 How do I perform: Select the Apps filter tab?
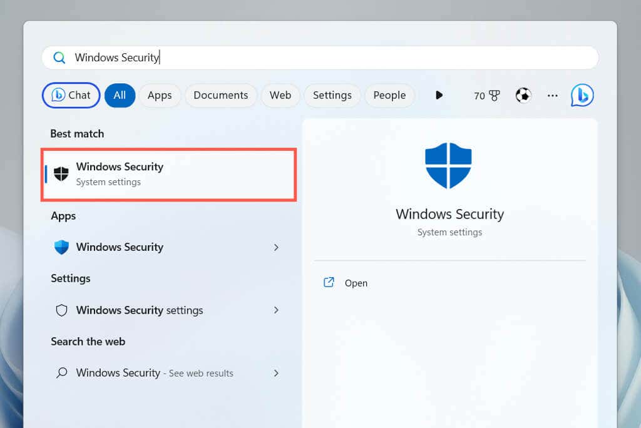(x=160, y=95)
